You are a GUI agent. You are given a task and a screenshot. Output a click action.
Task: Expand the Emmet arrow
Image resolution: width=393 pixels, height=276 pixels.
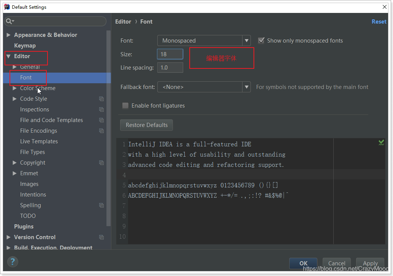[x=14, y=173]
